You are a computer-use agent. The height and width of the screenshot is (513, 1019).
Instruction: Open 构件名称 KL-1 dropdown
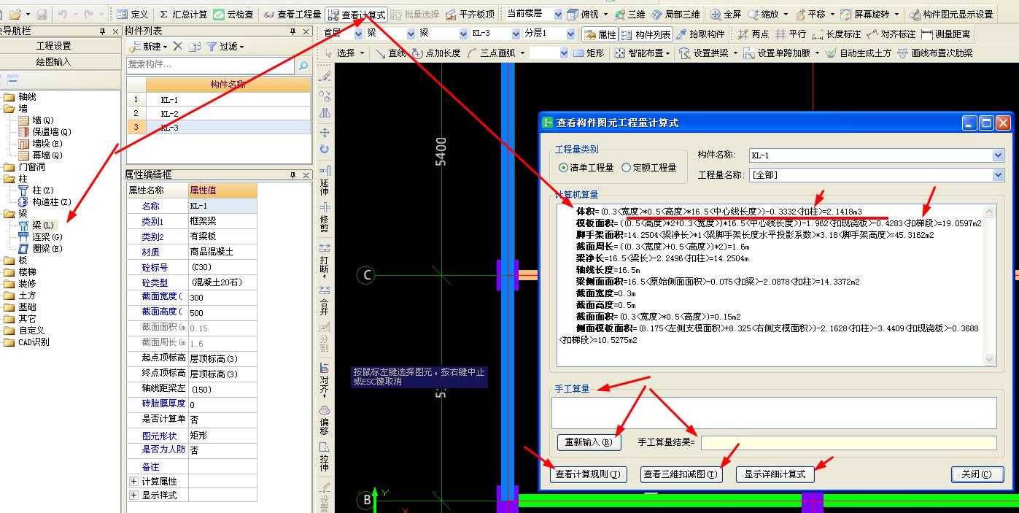[999, 155]
